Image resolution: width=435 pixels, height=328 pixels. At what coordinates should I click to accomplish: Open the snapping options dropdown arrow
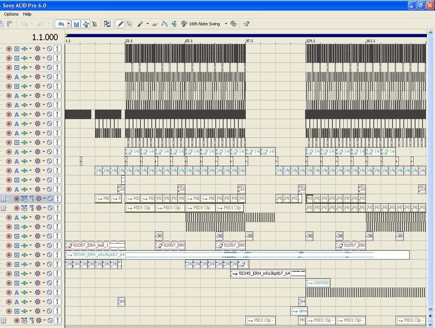click(69, 24)
